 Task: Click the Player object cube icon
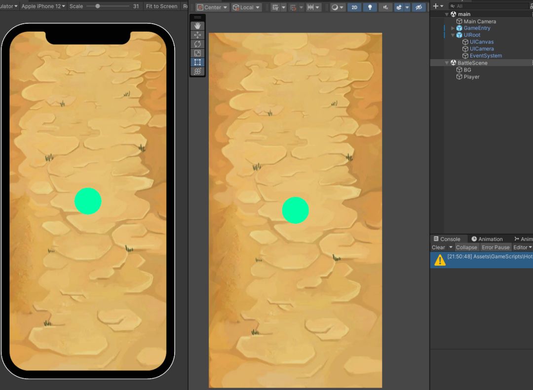pyautogui.click(x=459, y=77)
